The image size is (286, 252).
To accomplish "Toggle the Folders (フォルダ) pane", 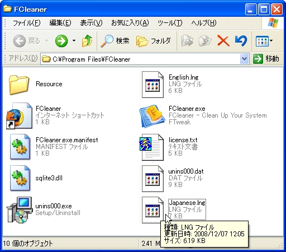I will click(153, 41).
